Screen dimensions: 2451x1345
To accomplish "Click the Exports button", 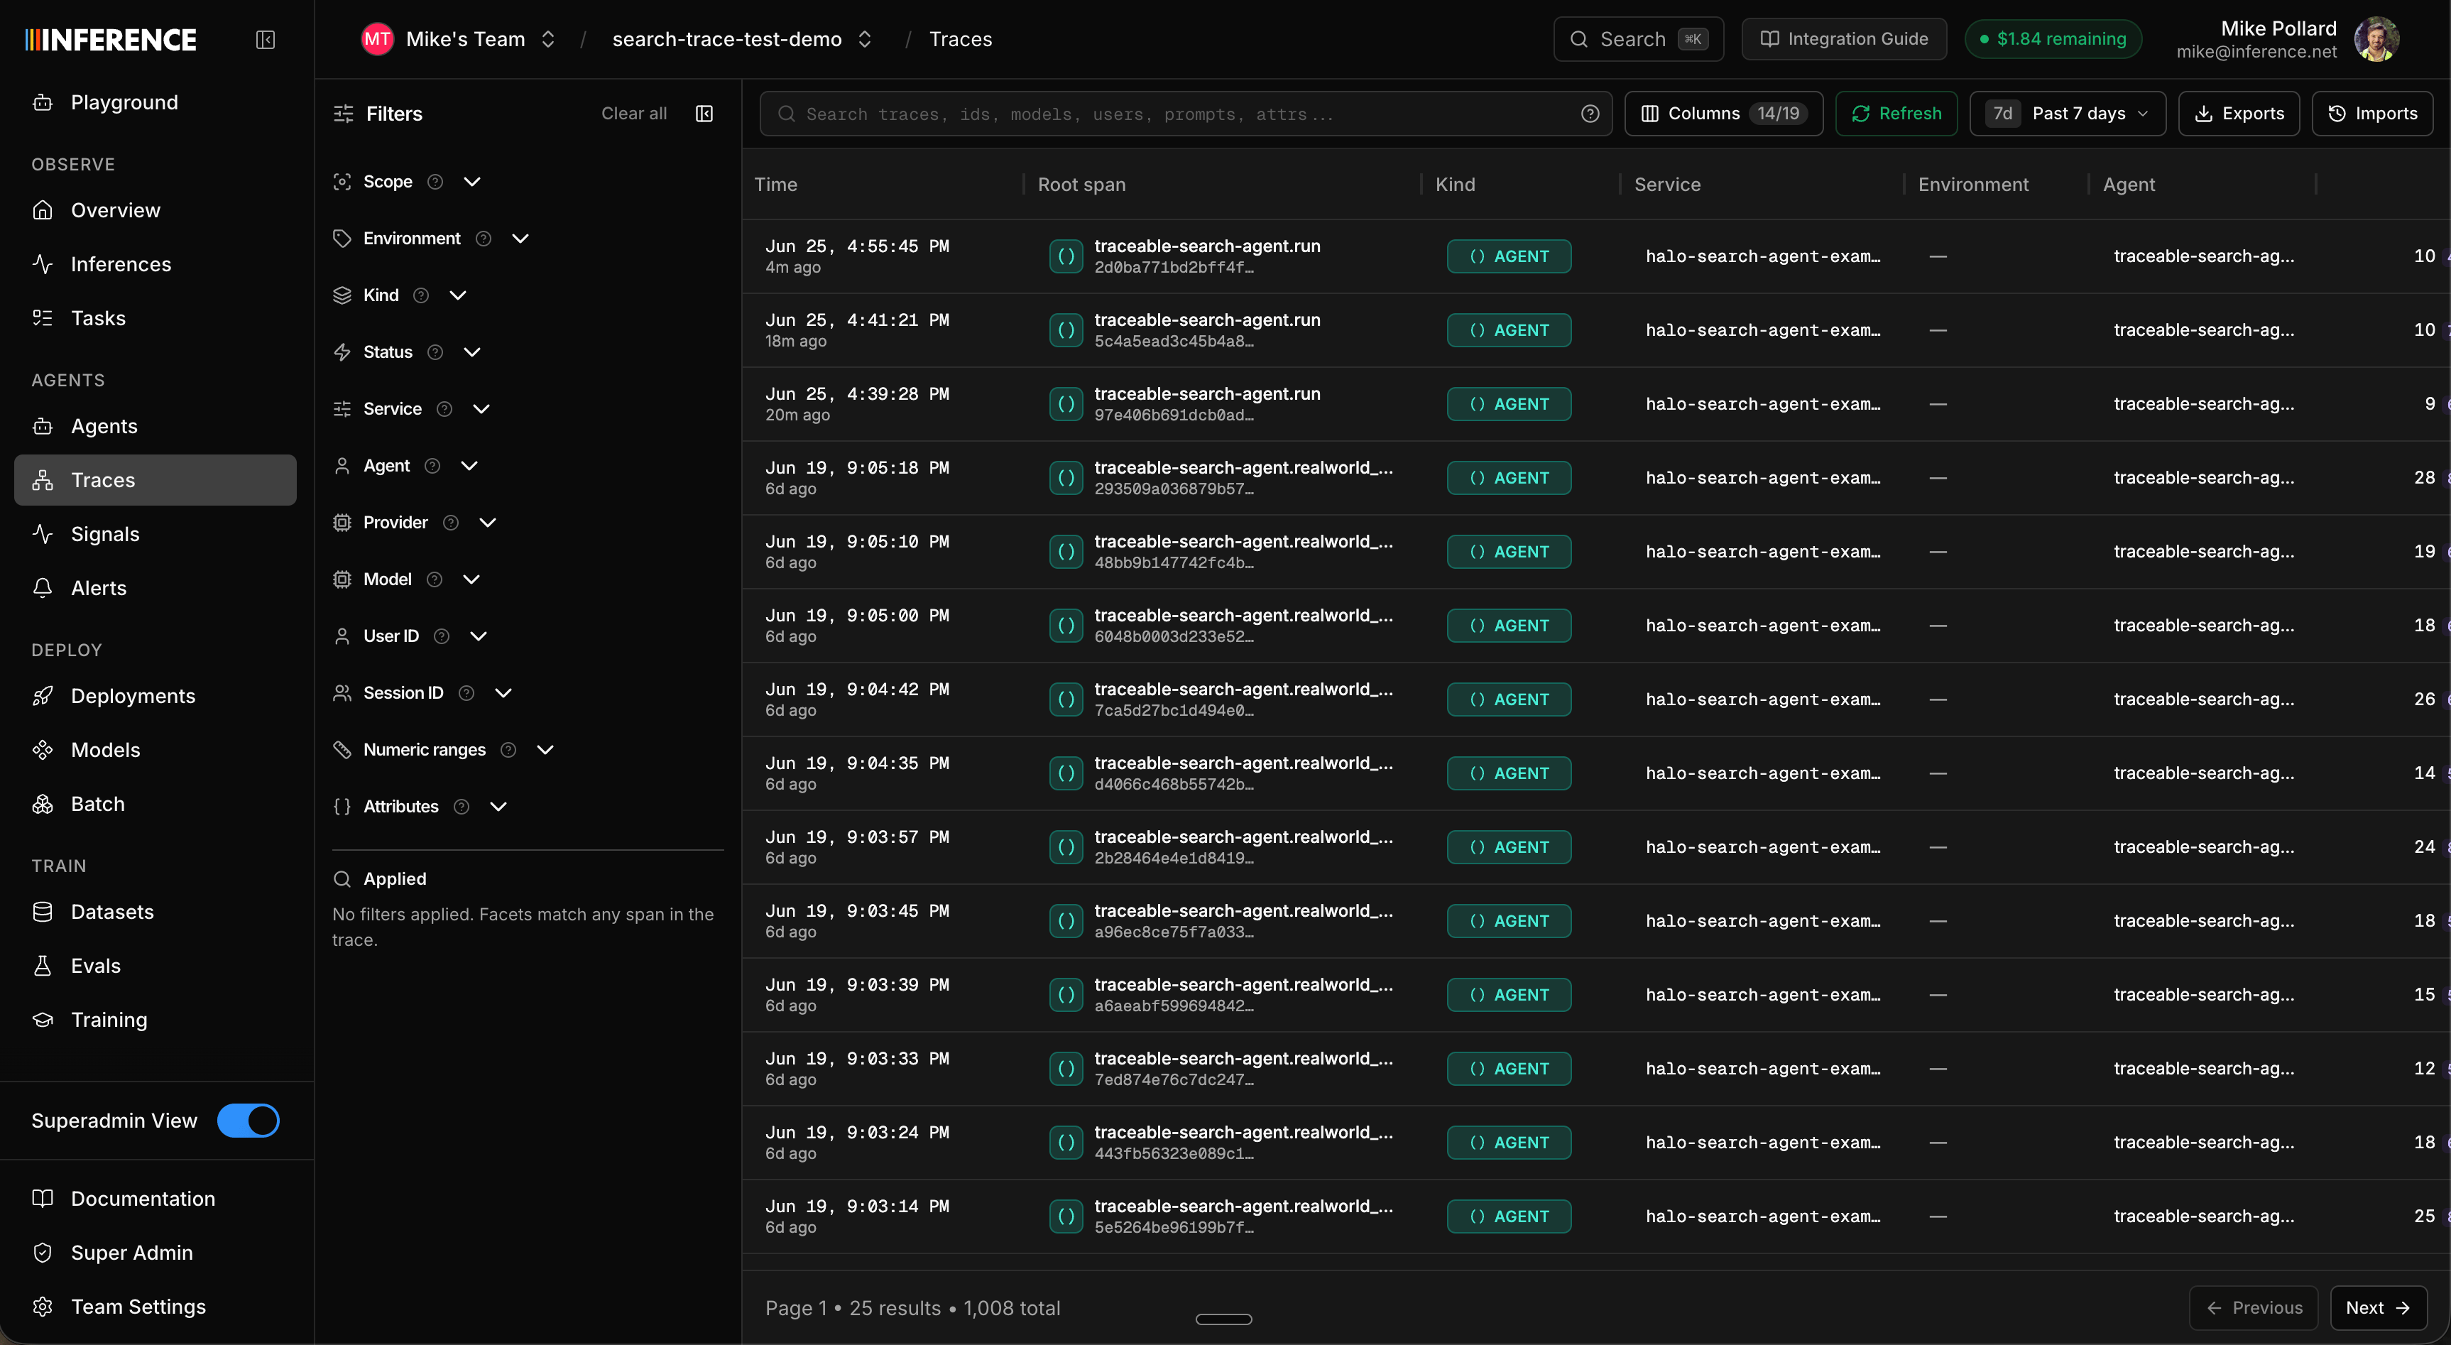I will (x=2238, y=114).
